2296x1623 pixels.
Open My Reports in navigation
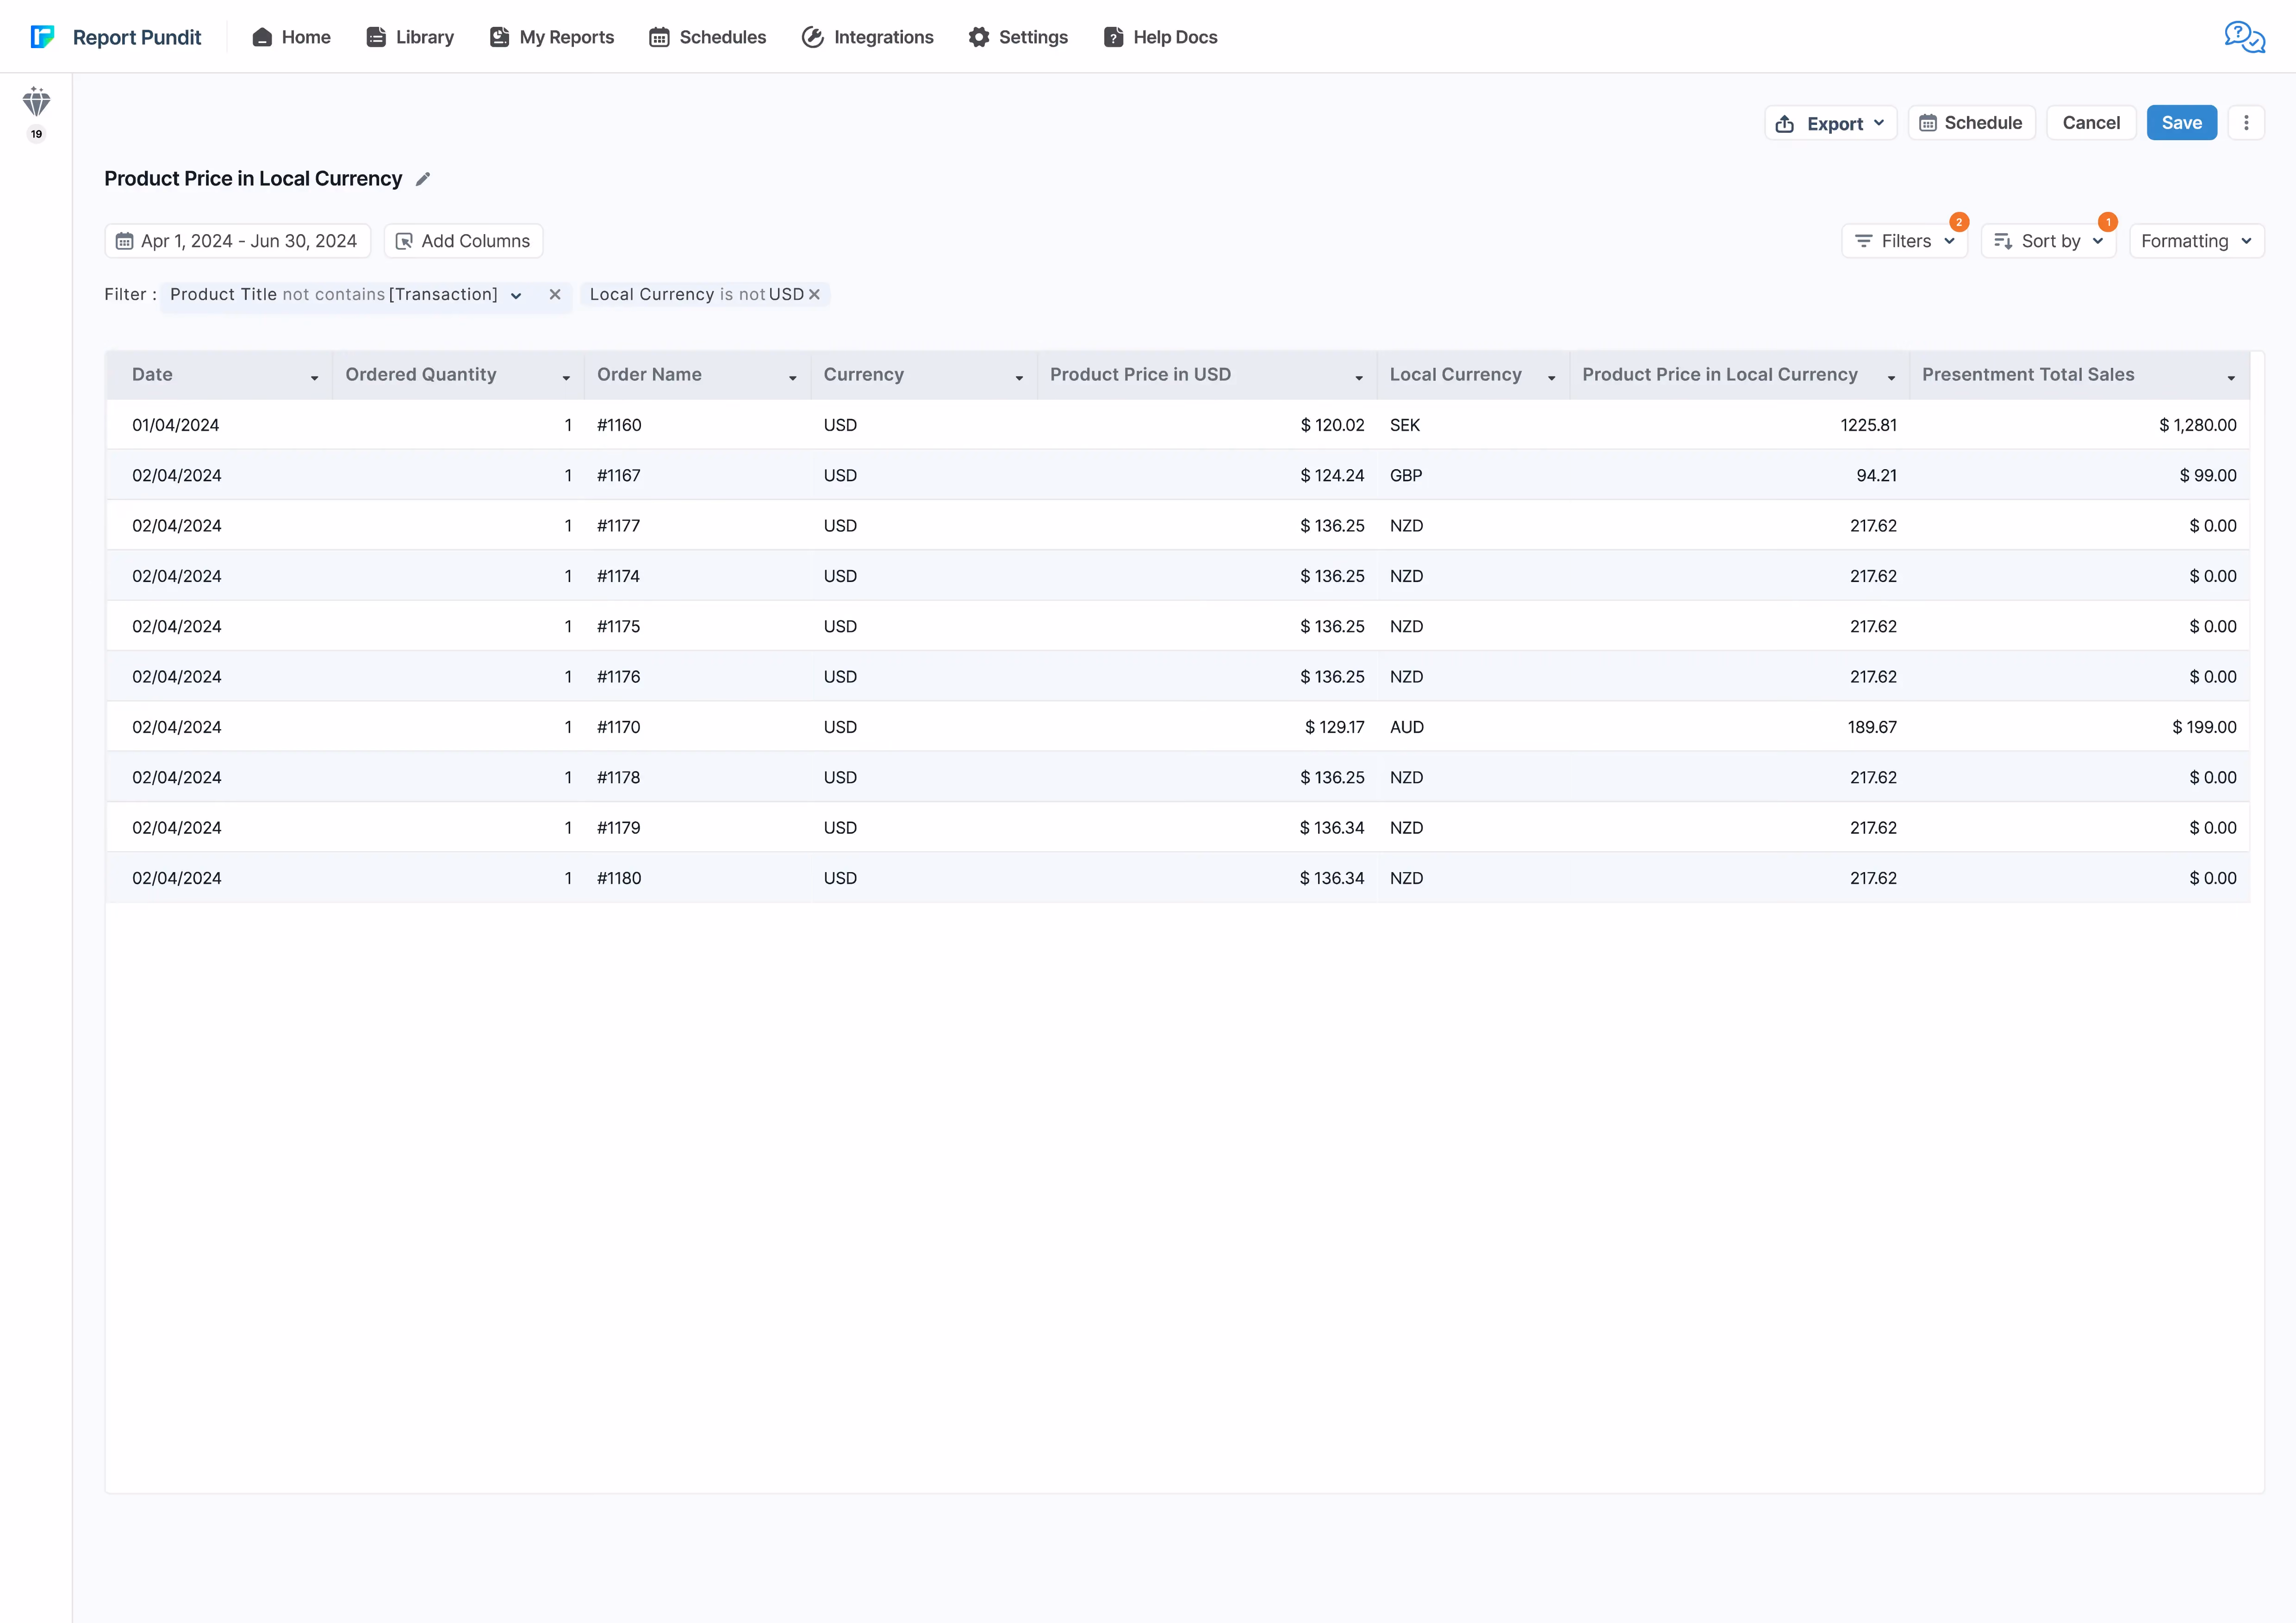click(552, 37)
